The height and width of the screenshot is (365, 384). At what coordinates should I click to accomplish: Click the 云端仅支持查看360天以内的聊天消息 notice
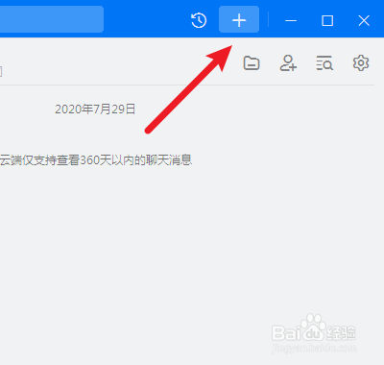[96, 159]
